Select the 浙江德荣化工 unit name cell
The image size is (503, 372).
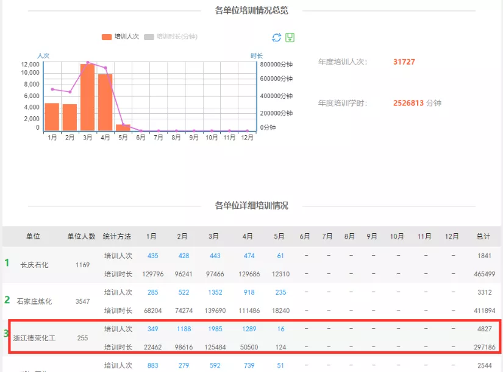(x=34, y=338)
